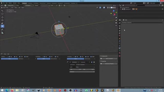Hide Collection 1 with eye icon in outliner
Viewport: 164px width, 92px height.
[x=162, y=9]
